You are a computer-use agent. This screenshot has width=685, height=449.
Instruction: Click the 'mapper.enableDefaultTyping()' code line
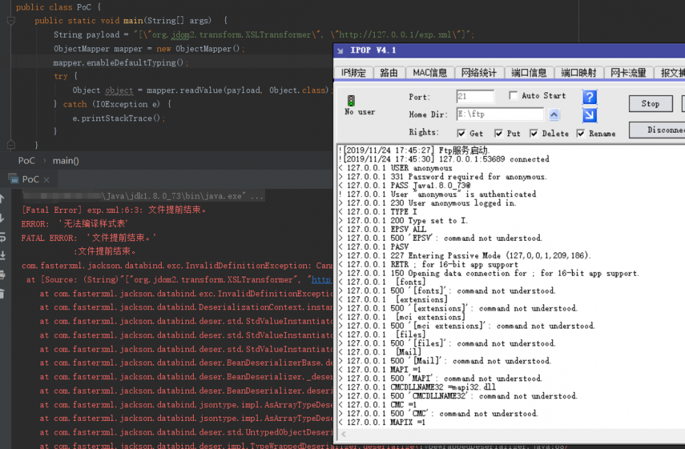121,62
